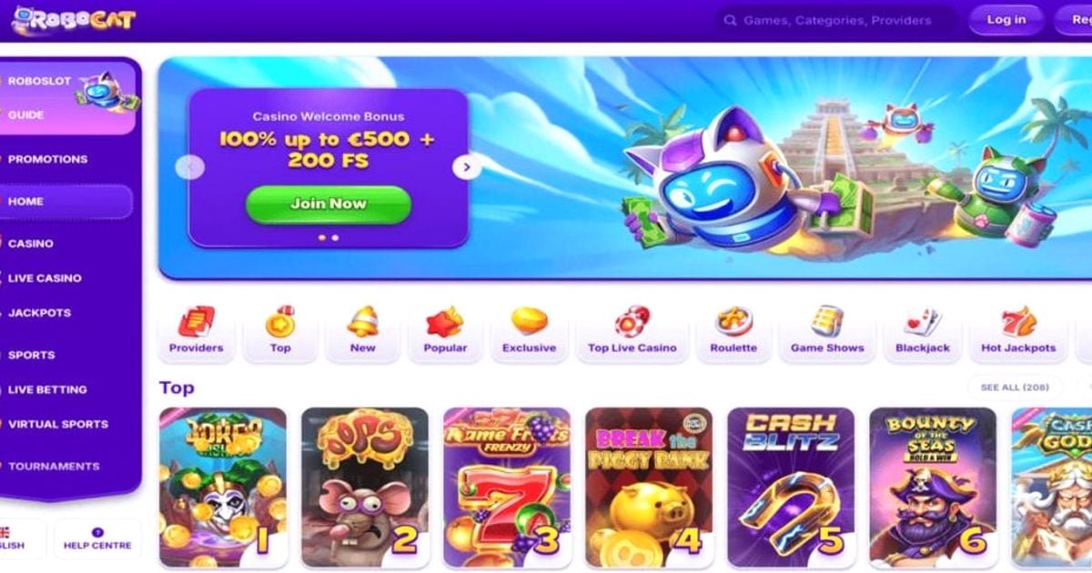
Task: Click the Log in button
Action: point(1006,19)
